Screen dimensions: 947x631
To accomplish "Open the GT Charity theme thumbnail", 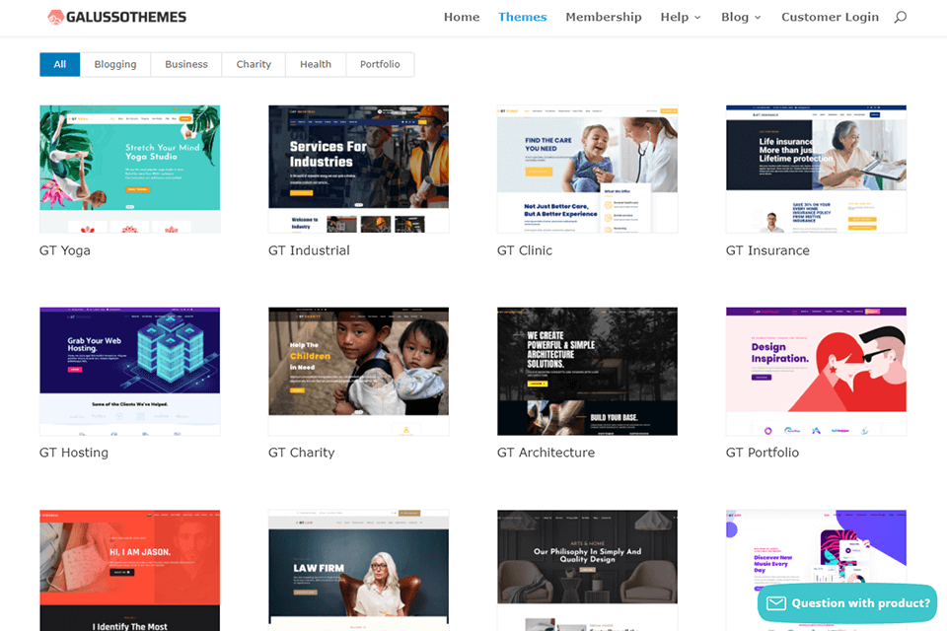I will 359,372.
